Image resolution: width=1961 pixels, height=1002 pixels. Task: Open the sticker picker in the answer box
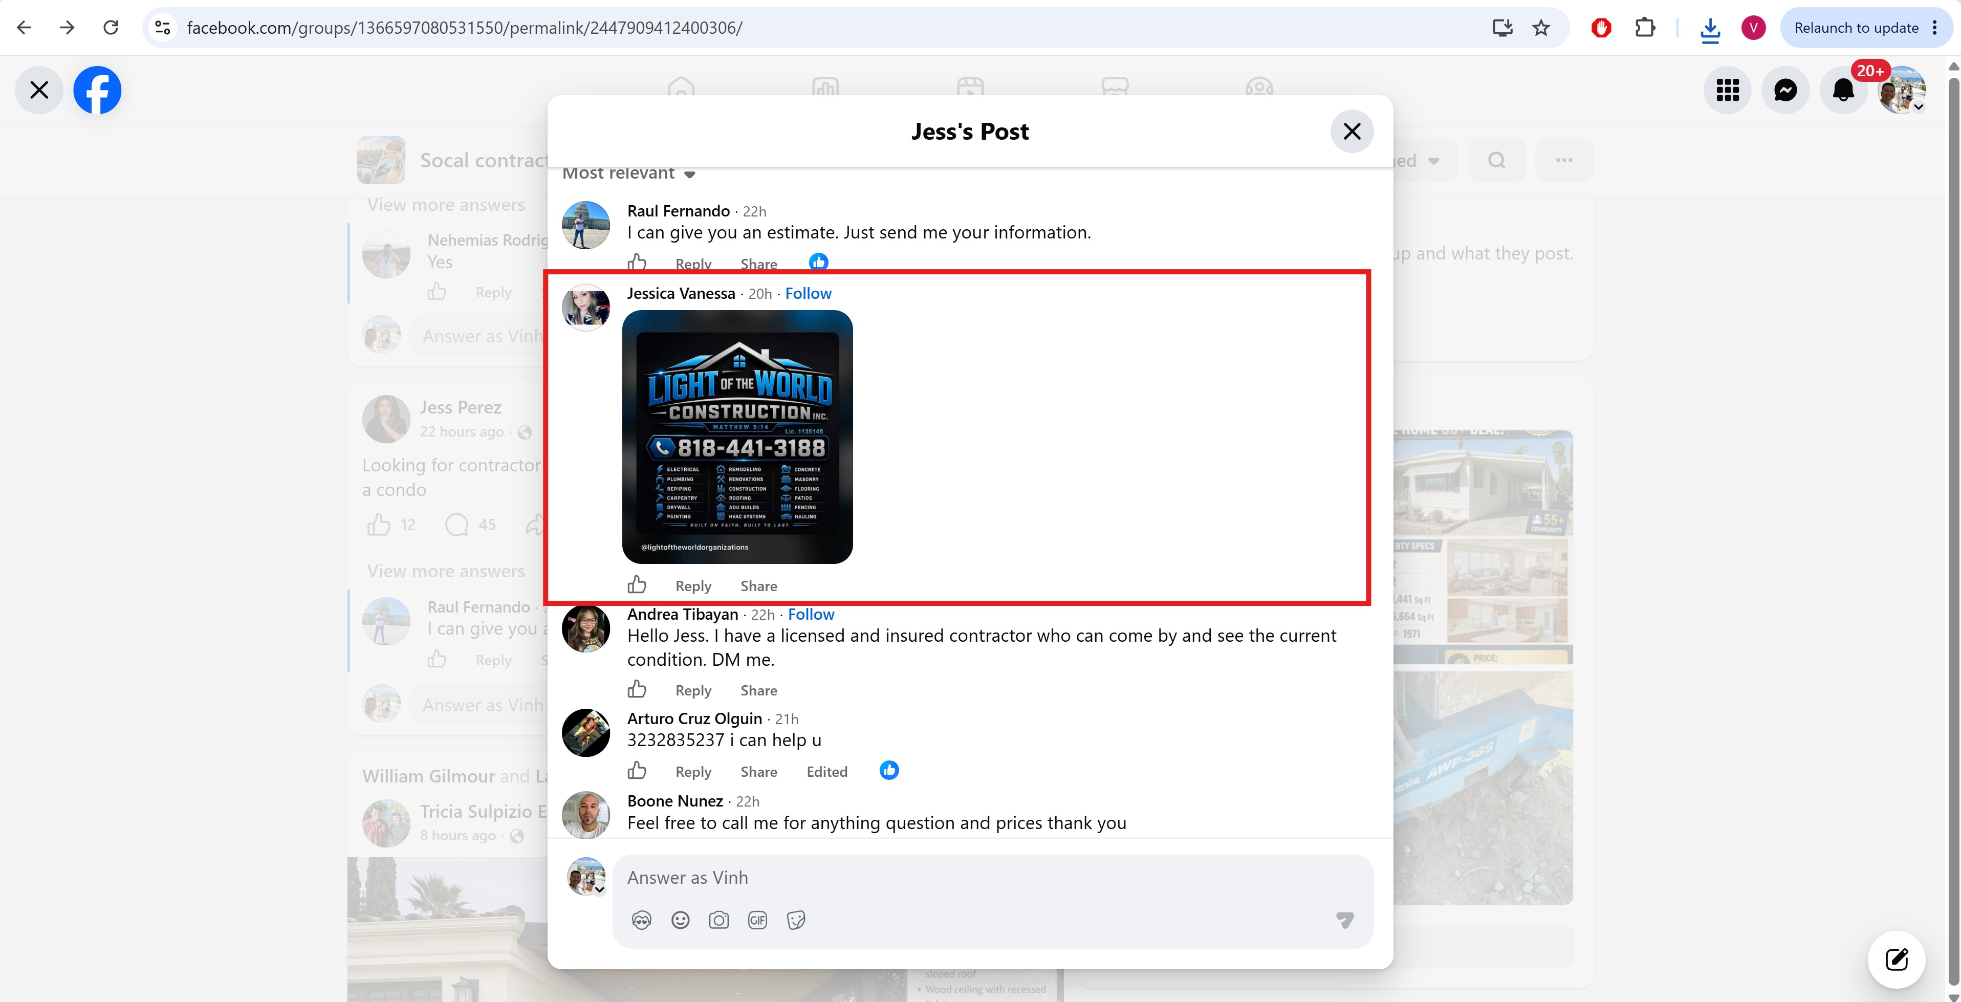[x=796, y=921]
